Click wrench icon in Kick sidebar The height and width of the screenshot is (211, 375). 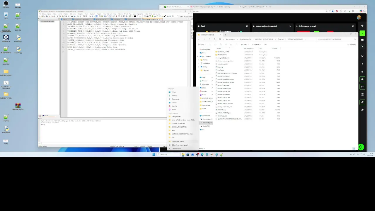[x=362, y=102]
